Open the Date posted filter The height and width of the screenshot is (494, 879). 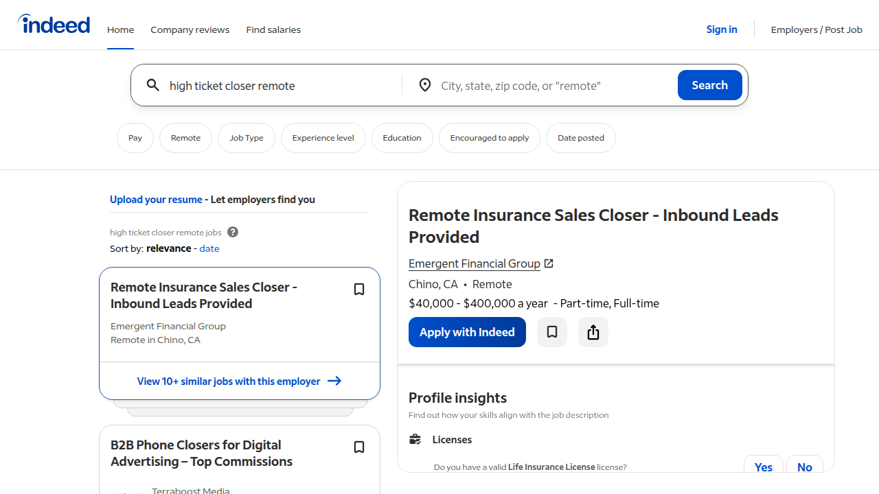pos(581,138)
